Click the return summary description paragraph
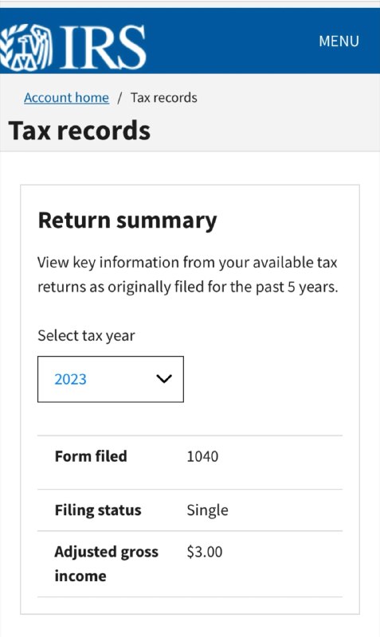380x637 pixels. pos(188,275)
